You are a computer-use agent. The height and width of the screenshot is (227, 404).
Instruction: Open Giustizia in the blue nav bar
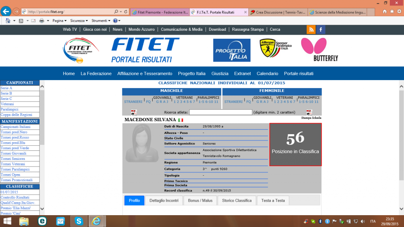click(220, 73)
